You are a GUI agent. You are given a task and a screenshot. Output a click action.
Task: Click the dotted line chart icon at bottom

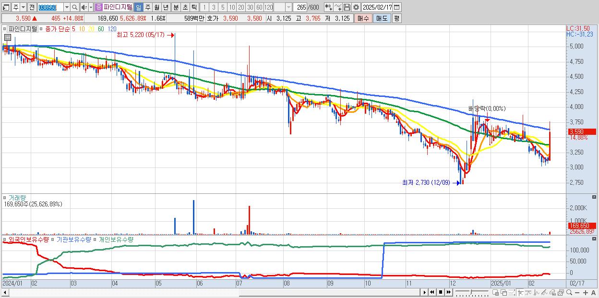pos(512,292)
